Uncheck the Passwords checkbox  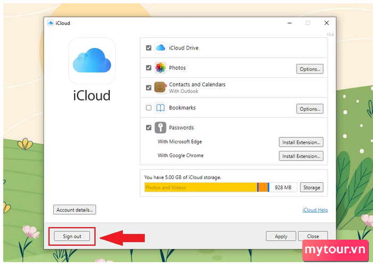pyautogui.click(x=149, y=127)
